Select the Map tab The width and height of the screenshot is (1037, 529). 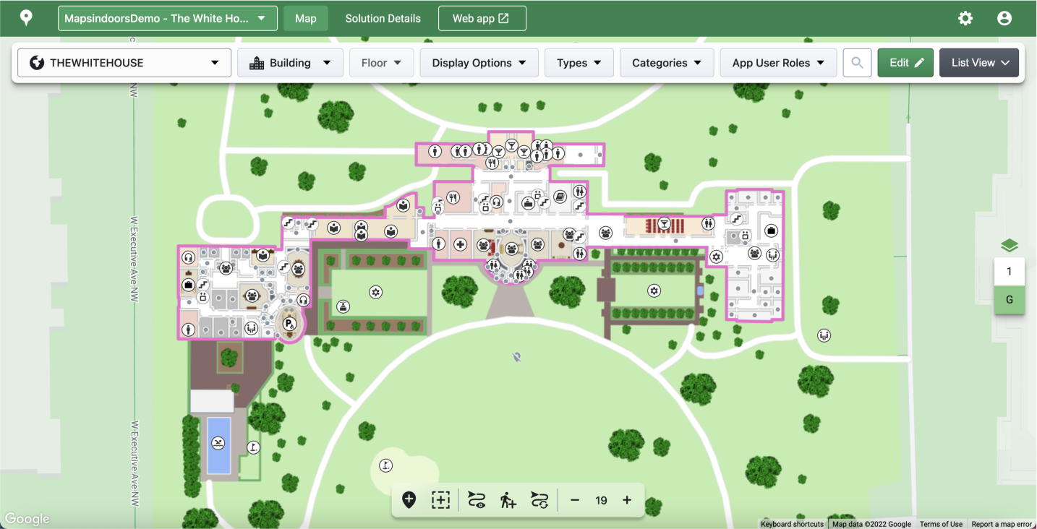pos(305,19)
